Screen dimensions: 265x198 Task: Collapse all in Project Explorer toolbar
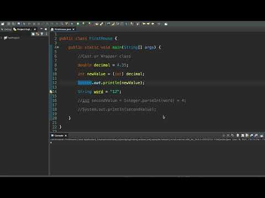coord(33,34)
